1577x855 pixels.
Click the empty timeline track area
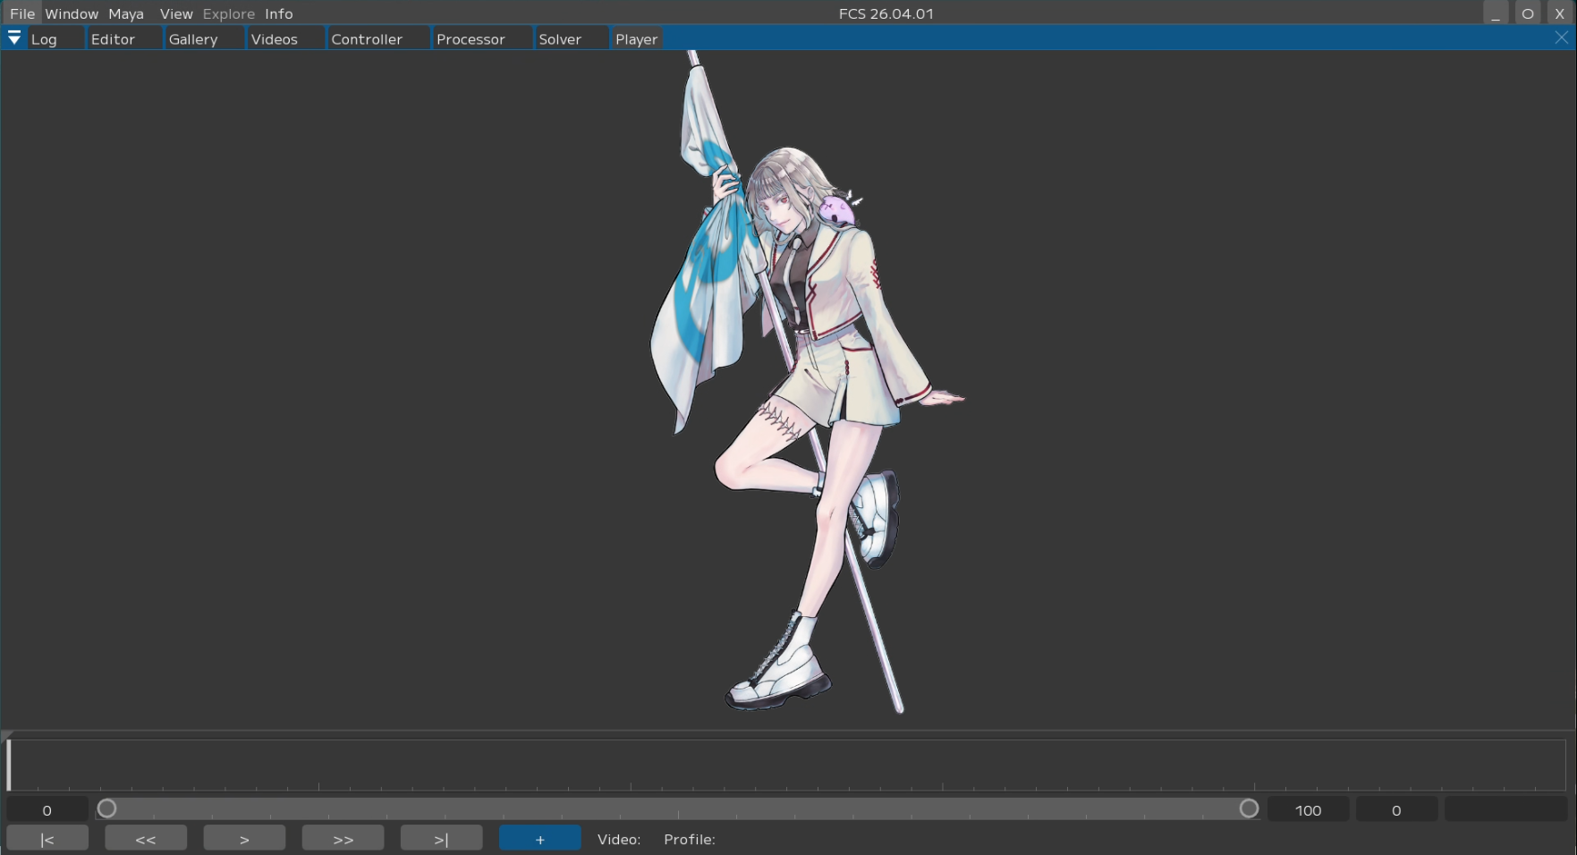[787, 764]
